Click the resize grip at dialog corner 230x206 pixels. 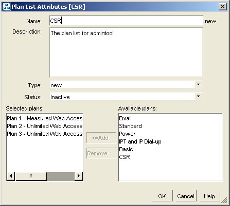[x=224, y=200]
